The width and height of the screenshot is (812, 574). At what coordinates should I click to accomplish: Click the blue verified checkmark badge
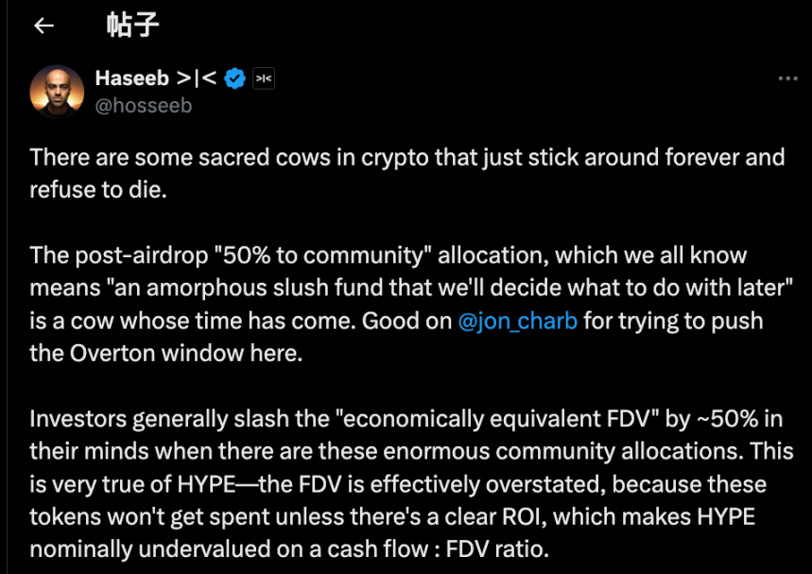tap(235, 78)
